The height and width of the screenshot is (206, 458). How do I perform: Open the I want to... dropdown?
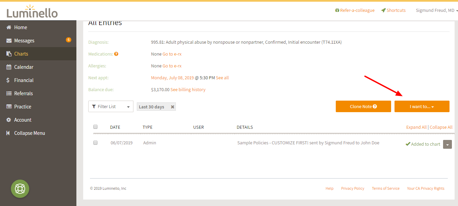[422, 106]
